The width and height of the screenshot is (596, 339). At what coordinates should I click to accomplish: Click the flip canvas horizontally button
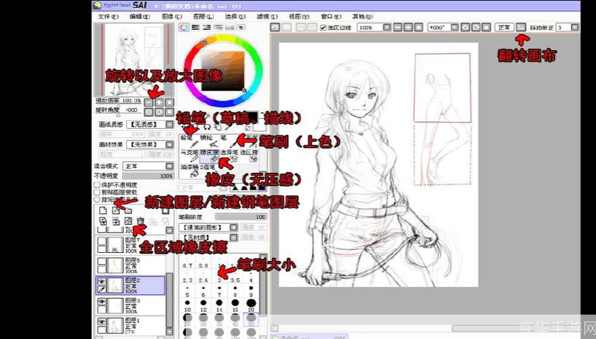[521, 27]
